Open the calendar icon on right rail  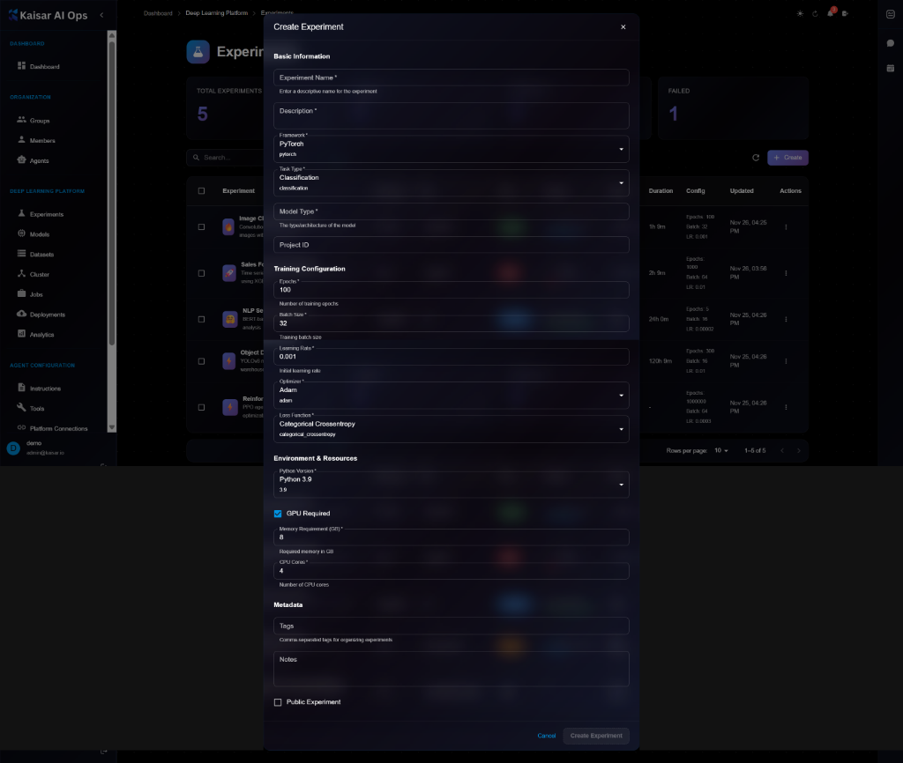[x=890, y=68]
